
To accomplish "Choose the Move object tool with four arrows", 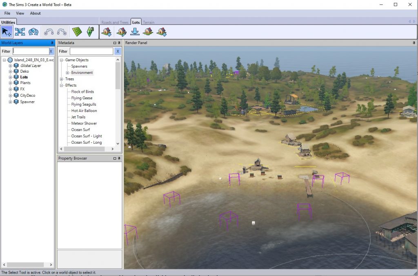I will pos(20,31).
